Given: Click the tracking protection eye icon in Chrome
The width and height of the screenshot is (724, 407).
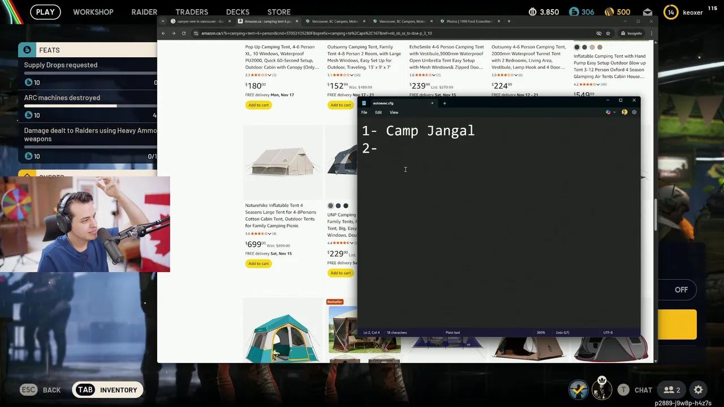Looking at the screenshot, I should click(x=599, y=33).
